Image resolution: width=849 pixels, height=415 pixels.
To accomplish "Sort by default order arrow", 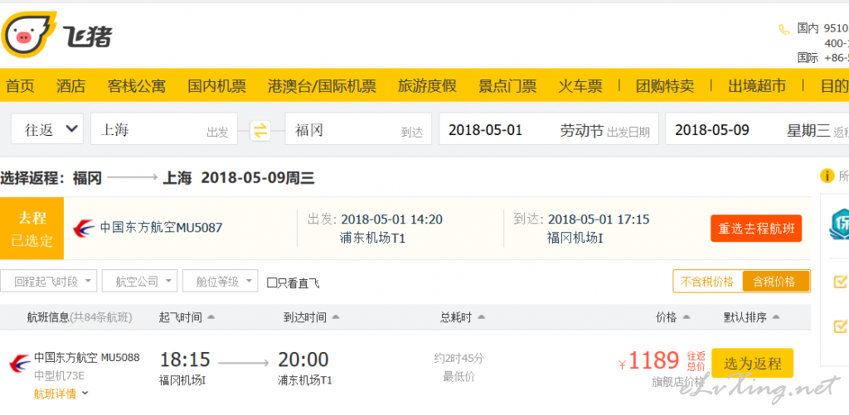I will pos(776,317).
